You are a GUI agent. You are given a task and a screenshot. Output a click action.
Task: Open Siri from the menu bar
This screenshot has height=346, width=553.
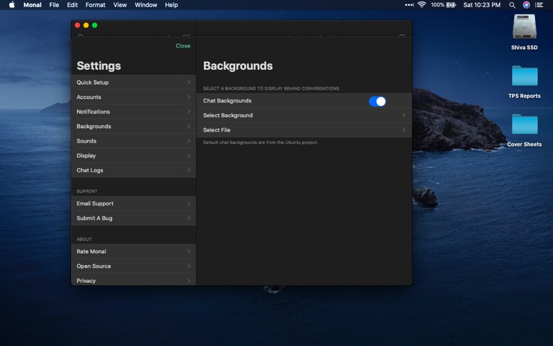click(x=526, y=5)
